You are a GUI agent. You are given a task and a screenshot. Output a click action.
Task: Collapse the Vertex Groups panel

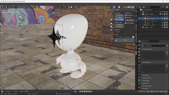142,49
